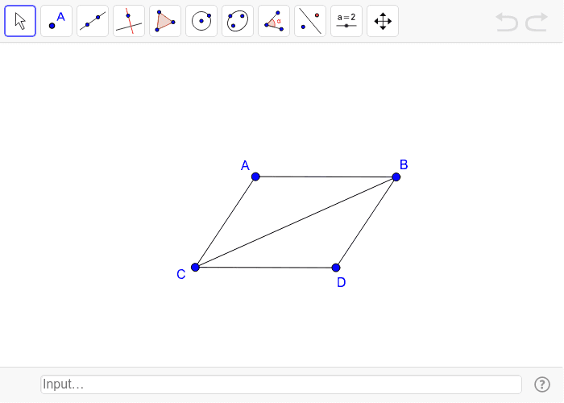Click the label B next to its point
Image resolution: width=564 pixels, height=403 pixels.
coord(404,164)
